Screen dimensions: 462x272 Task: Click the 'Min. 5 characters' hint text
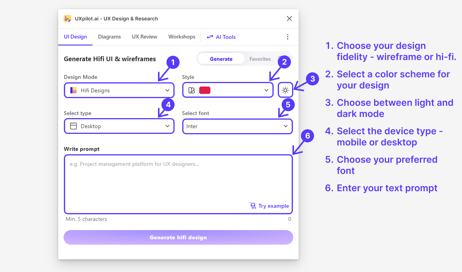(x=86, y=219)
